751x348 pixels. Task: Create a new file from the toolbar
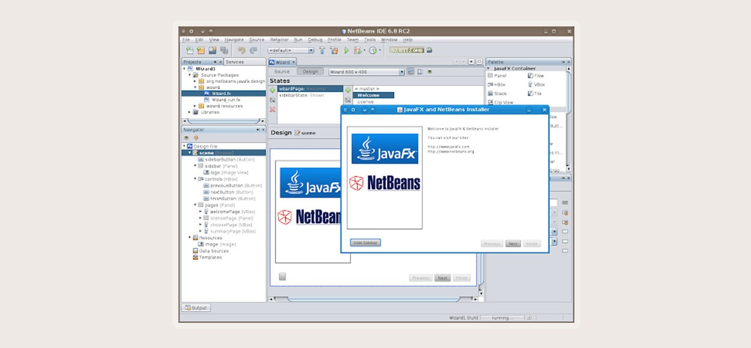(189, 50)
